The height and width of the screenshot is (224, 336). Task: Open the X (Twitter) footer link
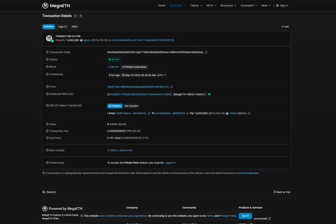point(49,192)
